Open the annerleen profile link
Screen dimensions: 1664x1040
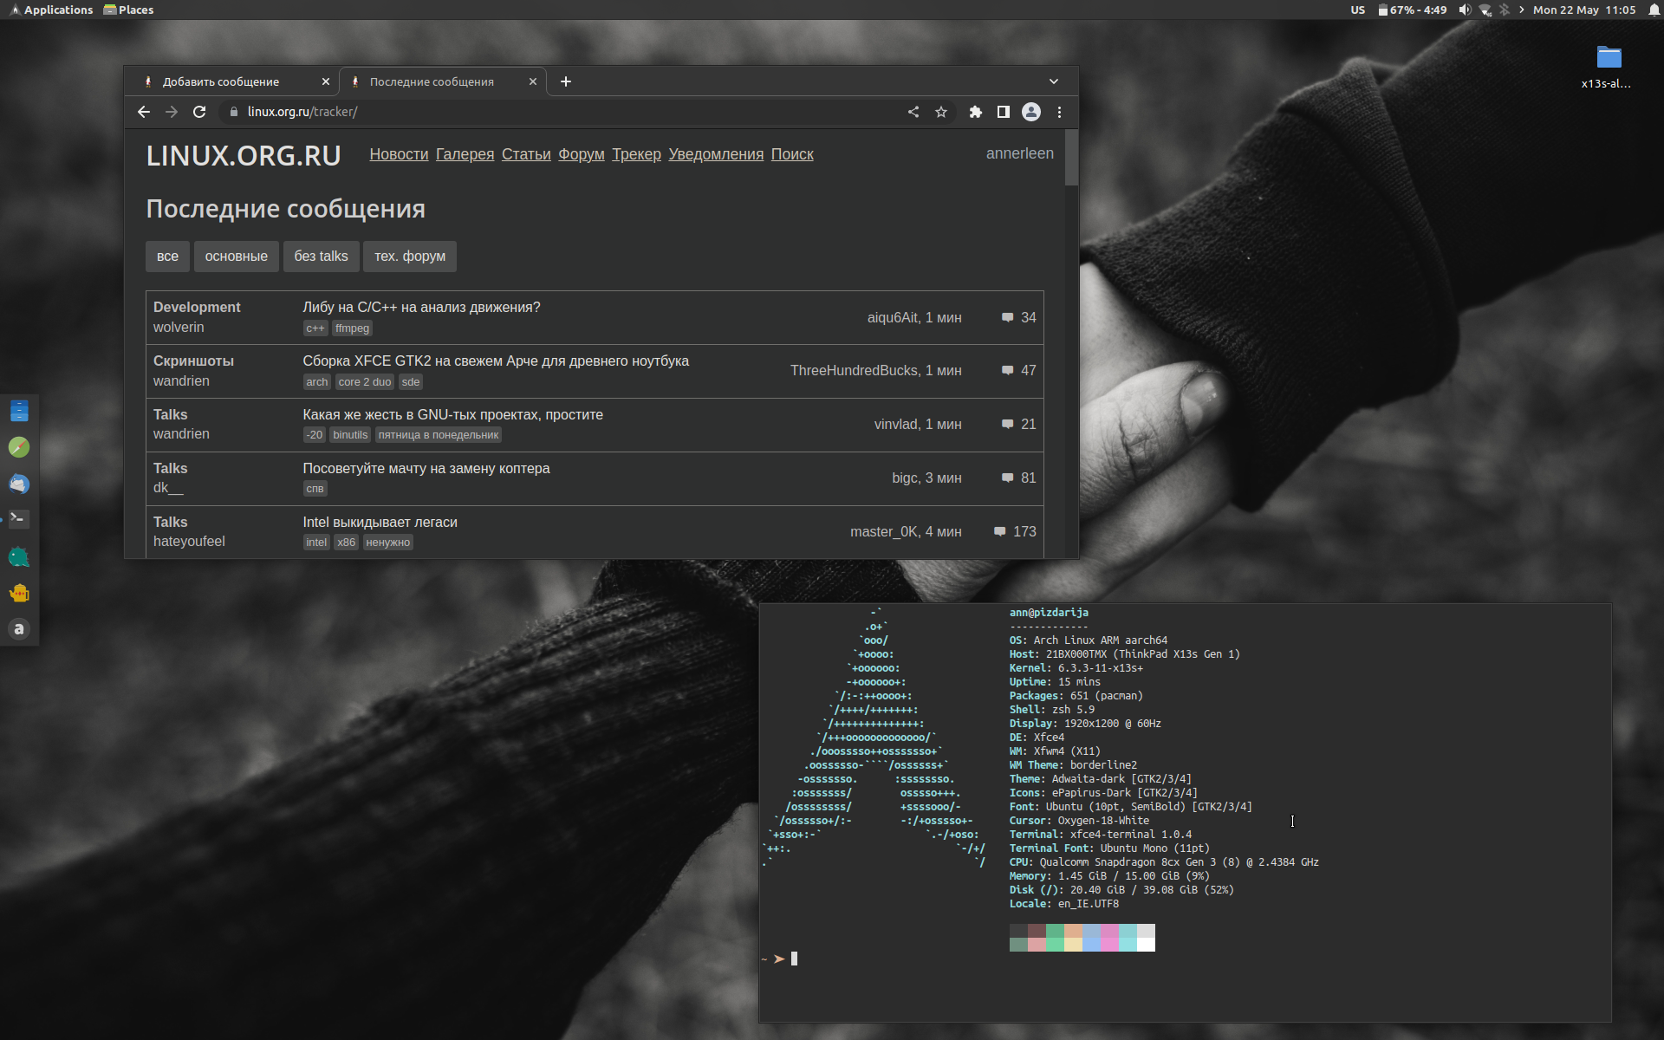[x=1020, y=153]
